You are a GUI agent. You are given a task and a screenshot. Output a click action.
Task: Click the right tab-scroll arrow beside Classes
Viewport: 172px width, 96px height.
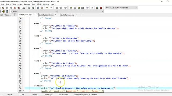pos(16,15)
